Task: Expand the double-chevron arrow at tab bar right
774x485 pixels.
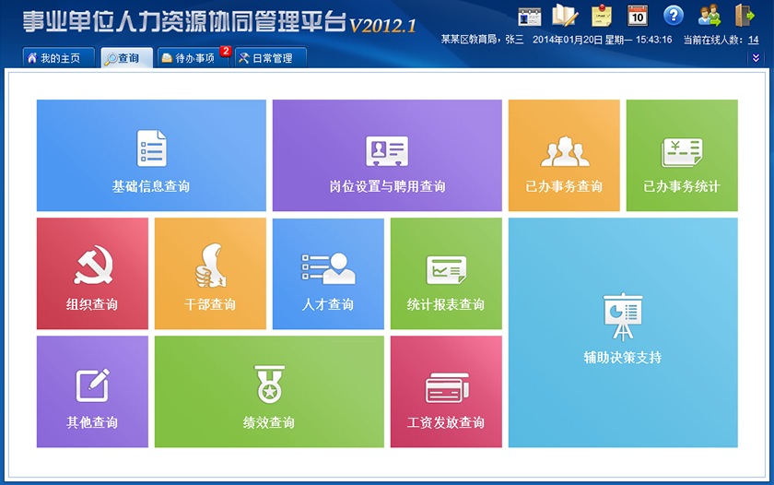Action: click(756, 58)
